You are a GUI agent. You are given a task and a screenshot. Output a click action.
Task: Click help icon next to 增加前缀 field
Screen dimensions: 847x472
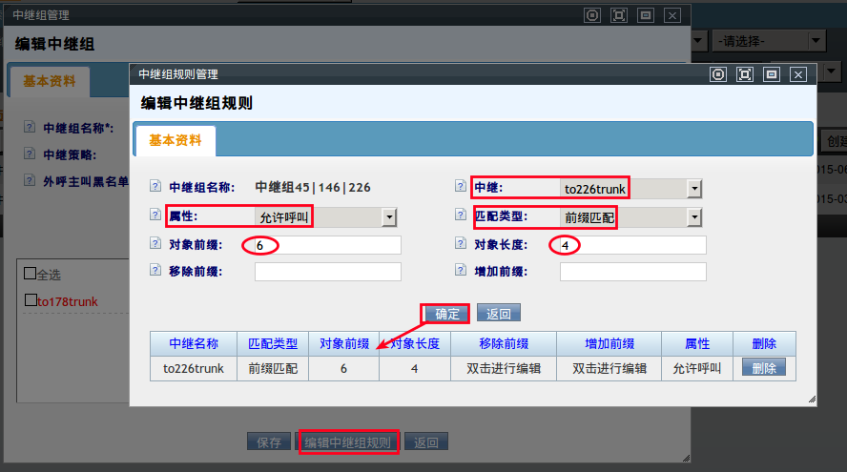[463, 271]
